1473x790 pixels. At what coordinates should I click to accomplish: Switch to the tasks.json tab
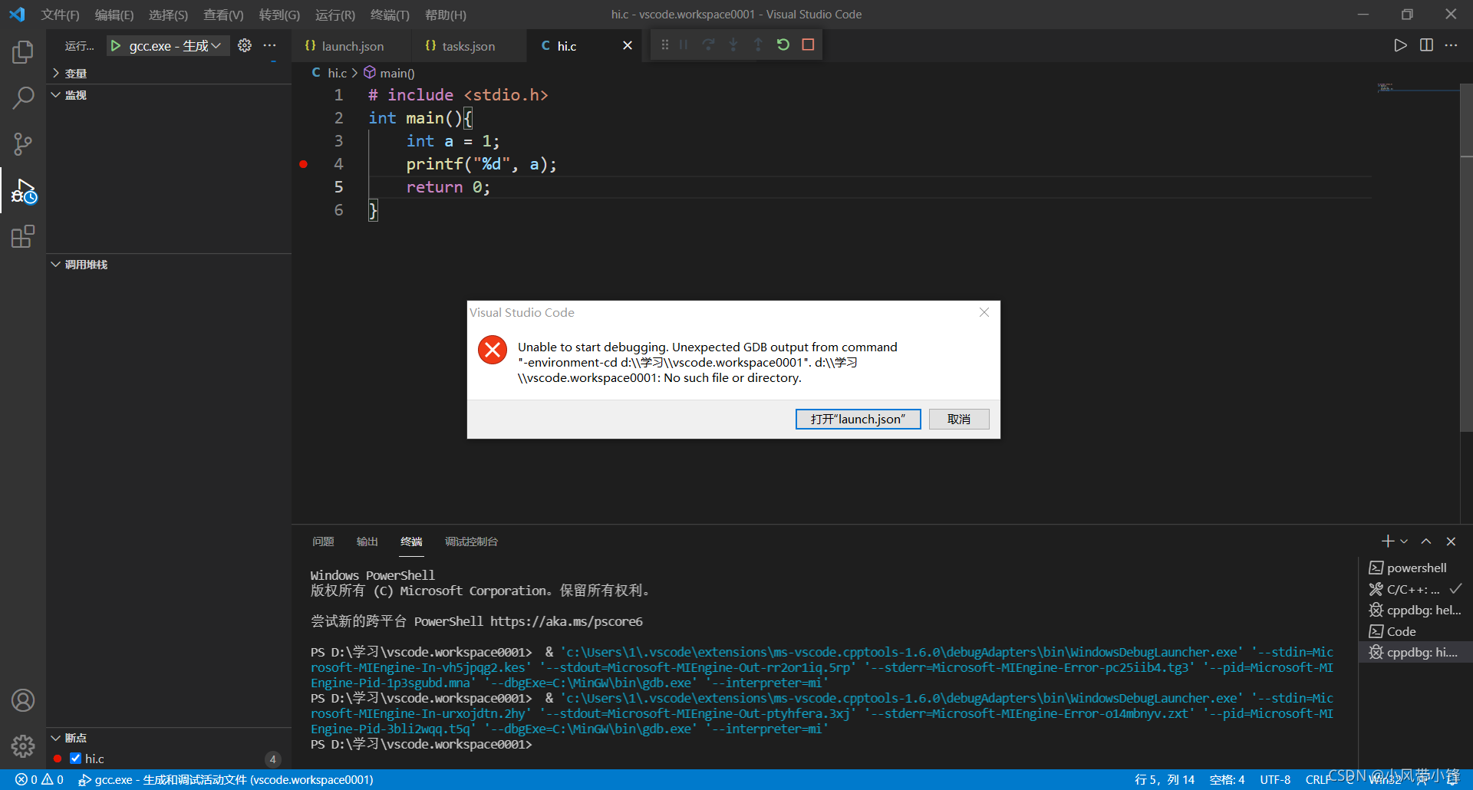point(468,46)
